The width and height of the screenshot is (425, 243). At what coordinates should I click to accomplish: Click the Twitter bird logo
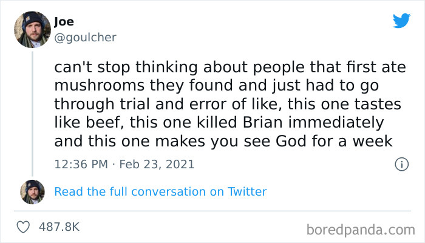(401, 21)
